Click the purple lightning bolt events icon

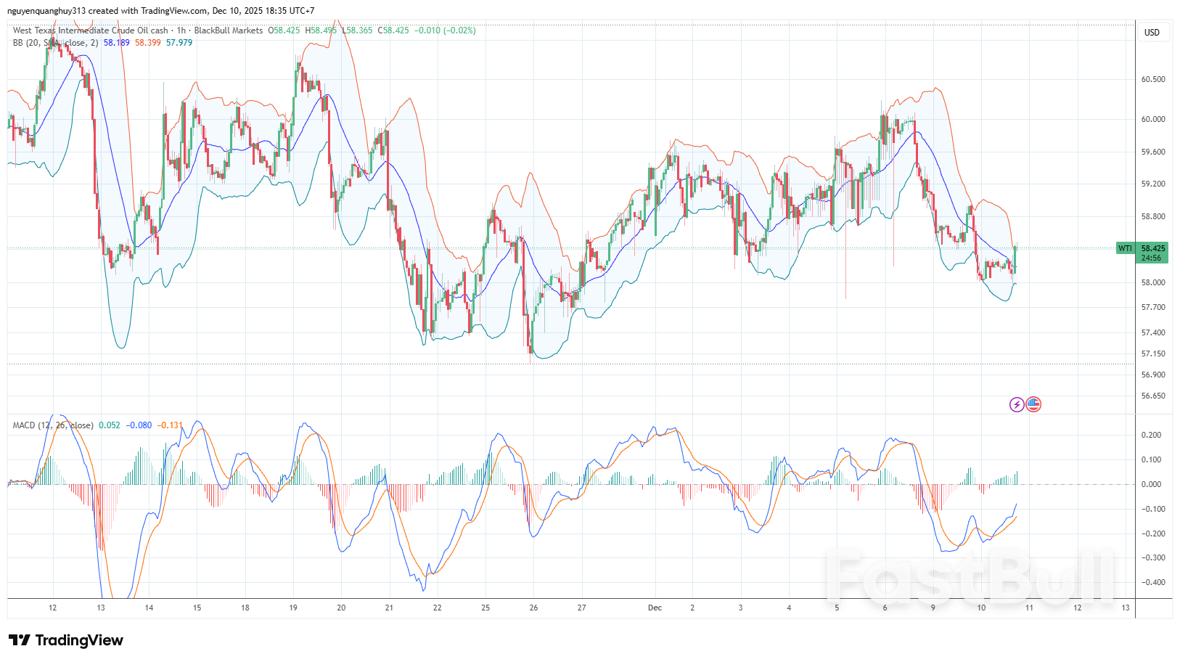click(1017, 404)
